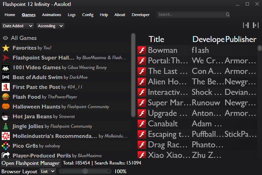Click the Flash icon next to Bowman

coord(141,50)
